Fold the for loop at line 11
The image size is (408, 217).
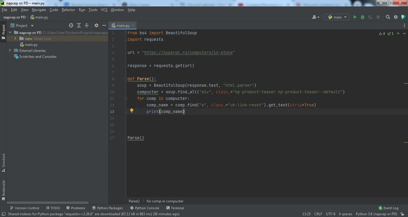(x=125, y=99)
